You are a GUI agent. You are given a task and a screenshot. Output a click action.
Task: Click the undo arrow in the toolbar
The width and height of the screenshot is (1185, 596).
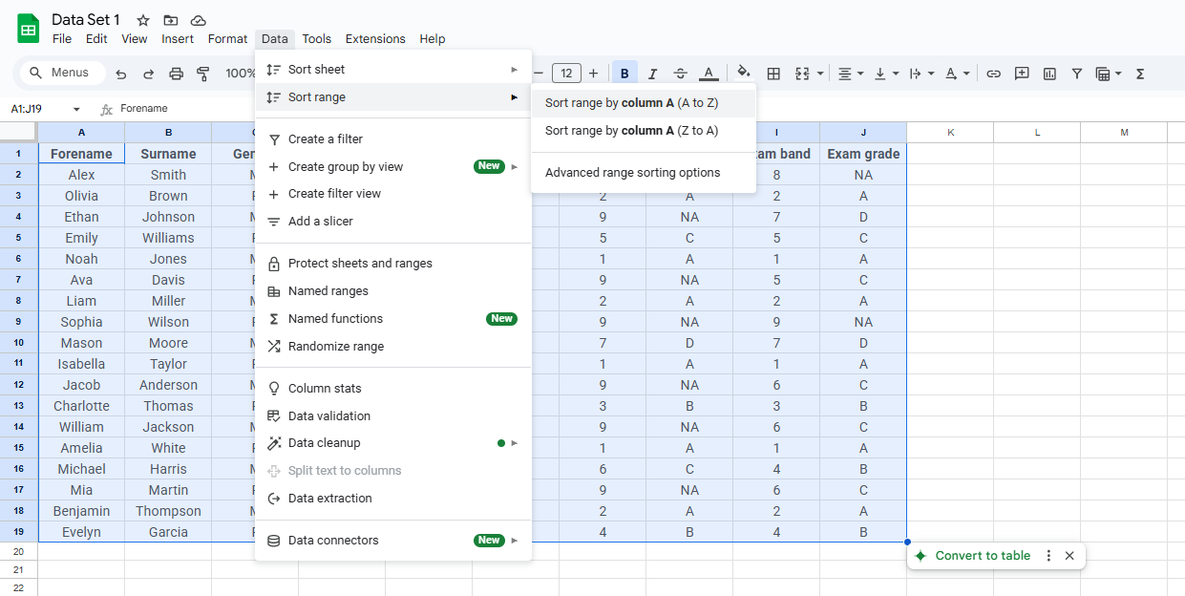pos(121,74)
